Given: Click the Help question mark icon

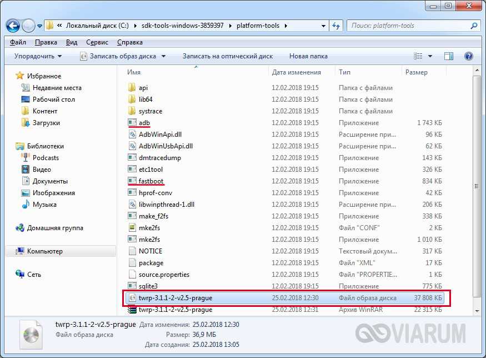Looking at the screenshot, I should tap(468, 56).
